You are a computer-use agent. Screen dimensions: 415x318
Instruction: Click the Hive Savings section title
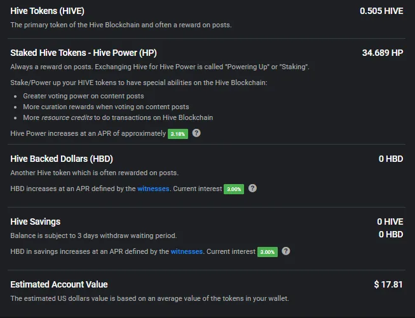click(36, 222)
